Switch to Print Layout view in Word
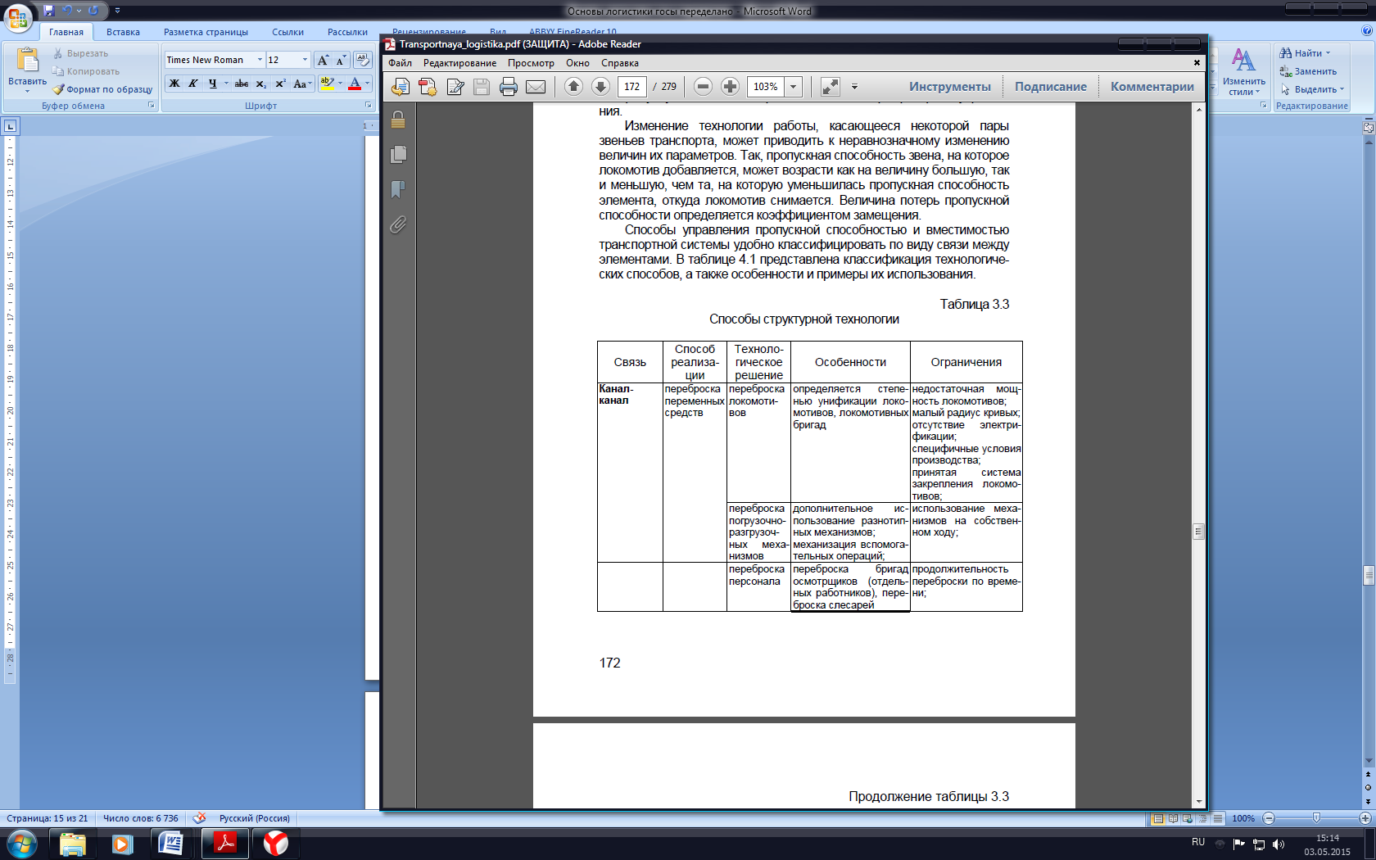This screenshot has width=1376, height=860. [1157, 818]
